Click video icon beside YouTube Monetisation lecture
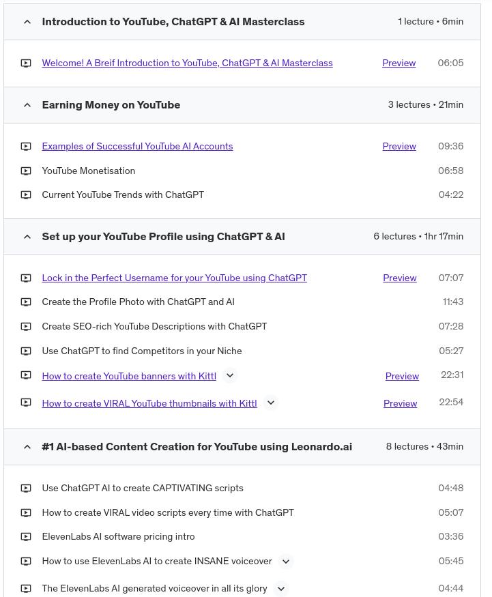The height and width of the screenshot is (597, 492). pyautogui.click(x=26, y=171)
